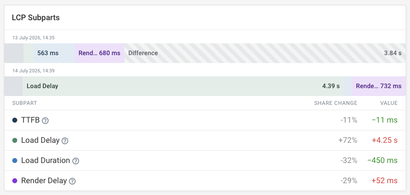
Task: Click the +52 ms value
Action: click(x=384, y=181)
